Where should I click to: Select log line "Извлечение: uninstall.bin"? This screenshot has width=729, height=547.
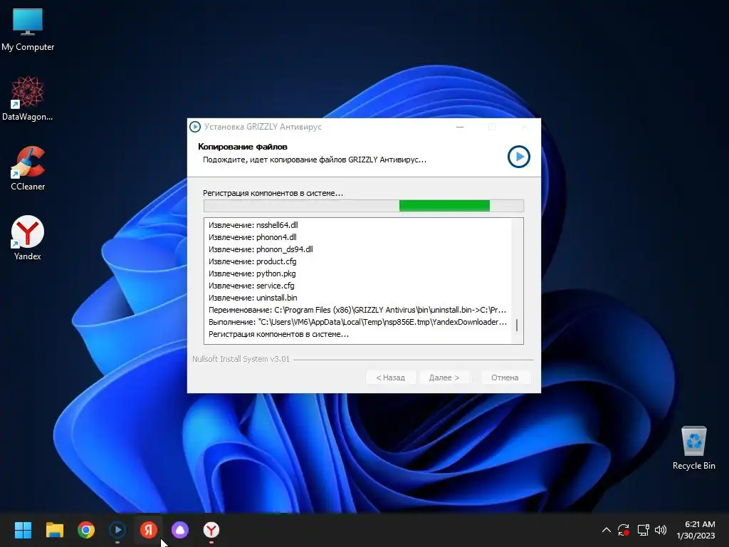point(253,298)
